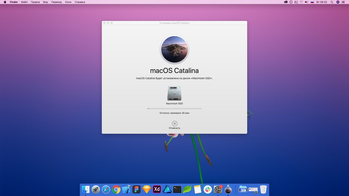
Task: Open the Правка menu
Action: pyautogui.click(x=35, y=2)
